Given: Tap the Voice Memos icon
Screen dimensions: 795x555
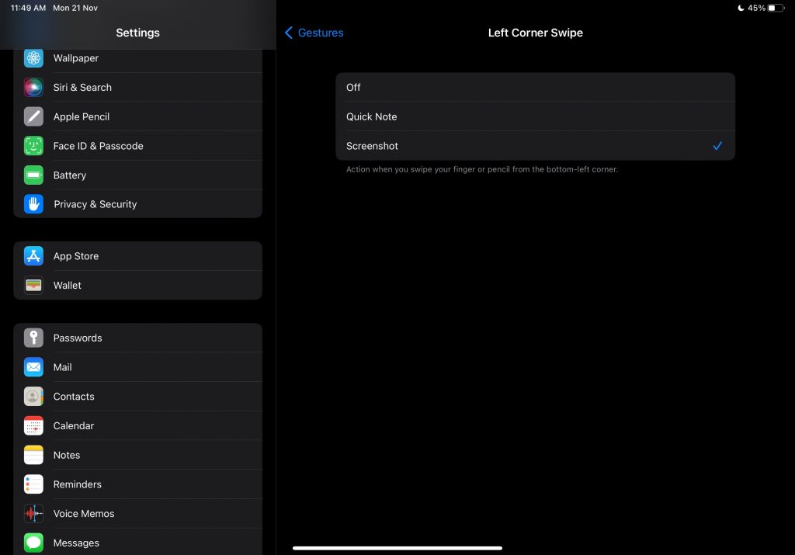Looking at the screenshot, I should point(33,514).
